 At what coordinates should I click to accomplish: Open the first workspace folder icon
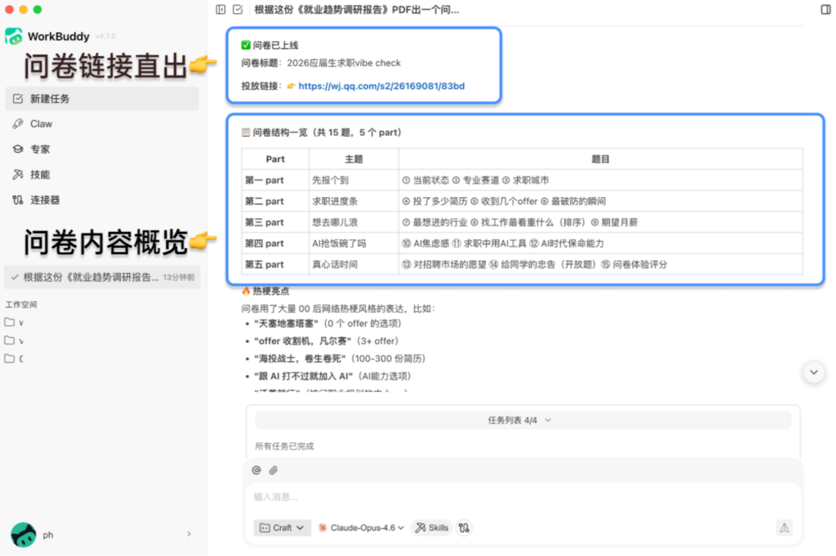9,322
